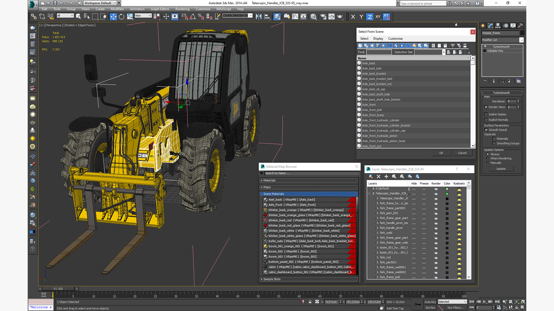Click Play Animation button
Viewport: 554px width, 311px height.
point(484,302)
